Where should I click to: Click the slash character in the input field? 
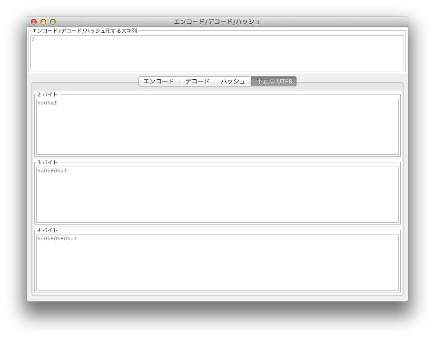pos(33,39)
